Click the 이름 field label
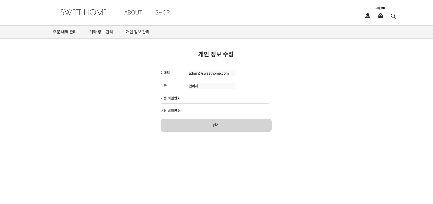The width and height of the screenshot is (433, 204). 163,85
